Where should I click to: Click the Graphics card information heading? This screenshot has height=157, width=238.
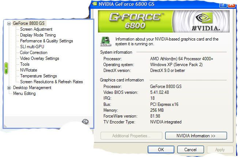tap(122, 80)
